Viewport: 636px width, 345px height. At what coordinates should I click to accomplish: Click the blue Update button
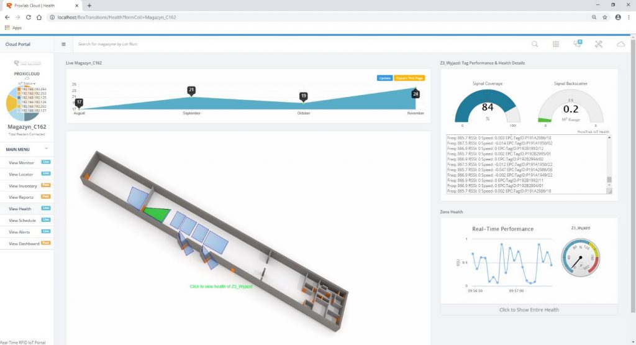[384, 78]
